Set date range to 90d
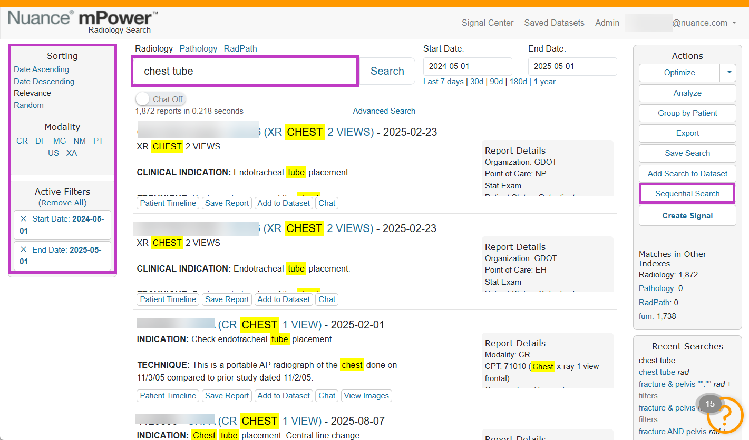This screenshot has height=440, width=749. pyautogui.click(x=496, y=82)
